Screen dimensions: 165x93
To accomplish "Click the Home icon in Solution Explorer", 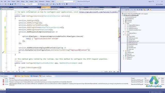I will (x=126, y=10).
